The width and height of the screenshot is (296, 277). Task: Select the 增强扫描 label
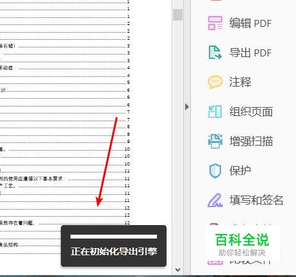[x=251, y=141]
